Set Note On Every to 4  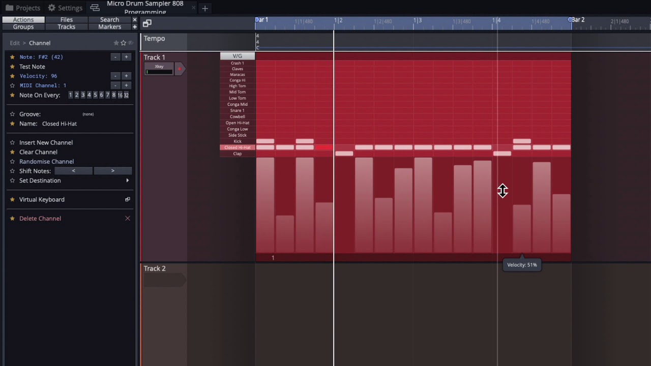point(89,95)
